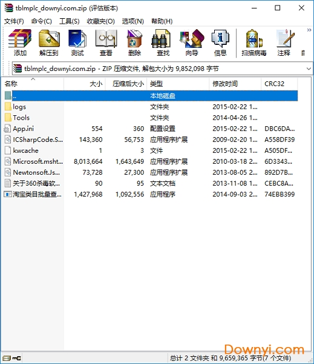314x364 pixels.
Task: Click the 27,300 packed size value
Action: tap(134, 172)
